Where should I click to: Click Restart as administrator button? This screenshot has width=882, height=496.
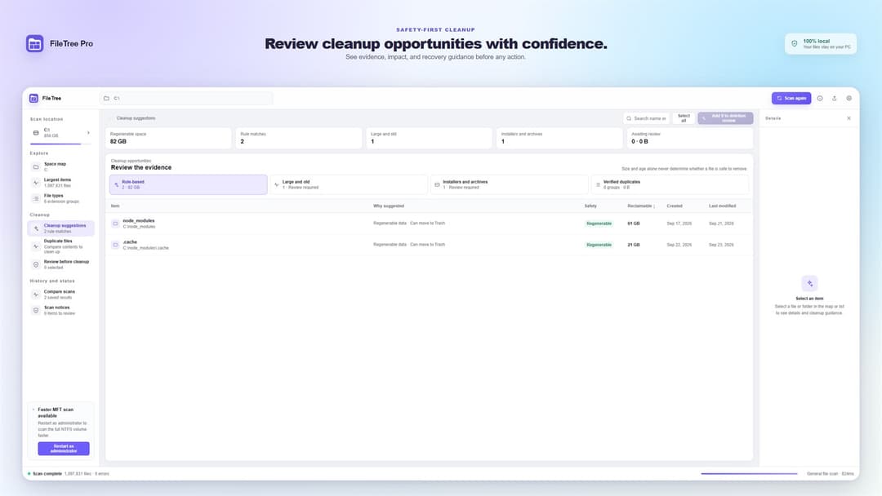tap(64, 448)
